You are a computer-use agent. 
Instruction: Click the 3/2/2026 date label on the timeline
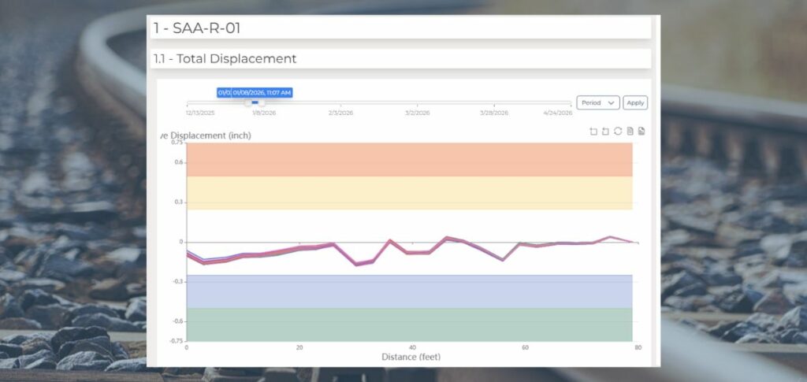(x=417, y=113)
